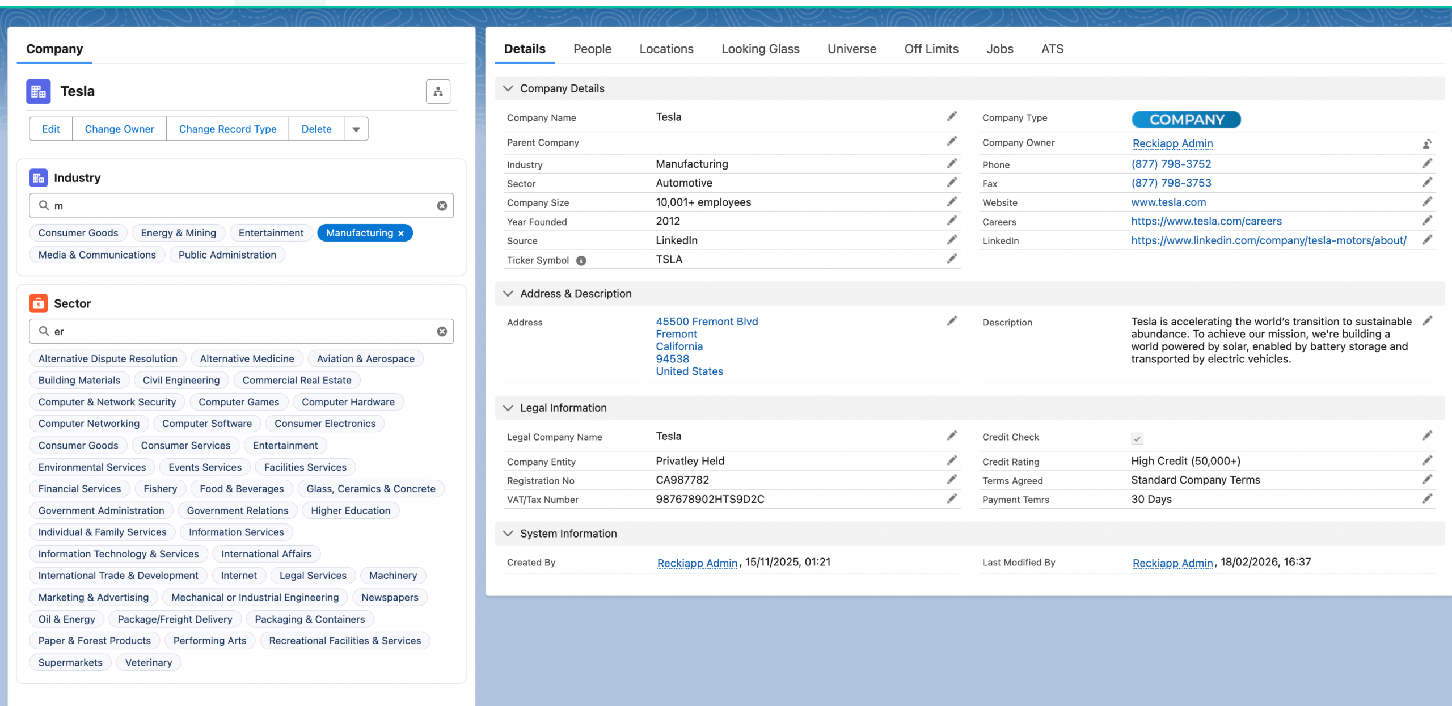Open the Off Limits tab
The image size is (1452, 706).
[x=931, y=49]
